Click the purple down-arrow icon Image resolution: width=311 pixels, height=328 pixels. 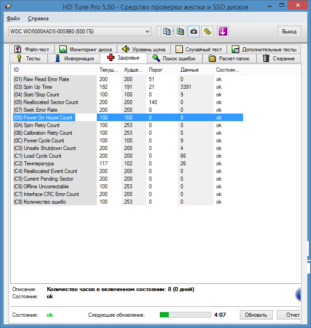[x=223, y=32]
